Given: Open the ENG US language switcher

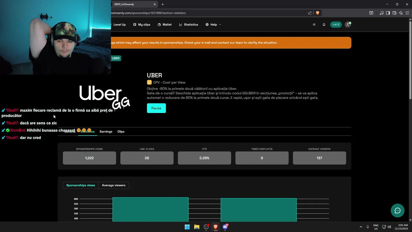Looking at the screenshot, I should click(x=376, y=227).
